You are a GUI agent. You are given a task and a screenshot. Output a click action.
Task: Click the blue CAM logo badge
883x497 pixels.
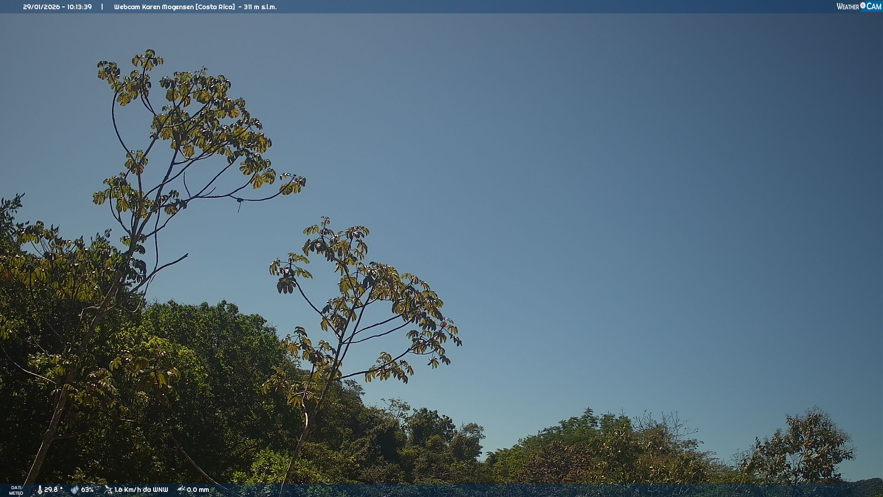point(873,6)
